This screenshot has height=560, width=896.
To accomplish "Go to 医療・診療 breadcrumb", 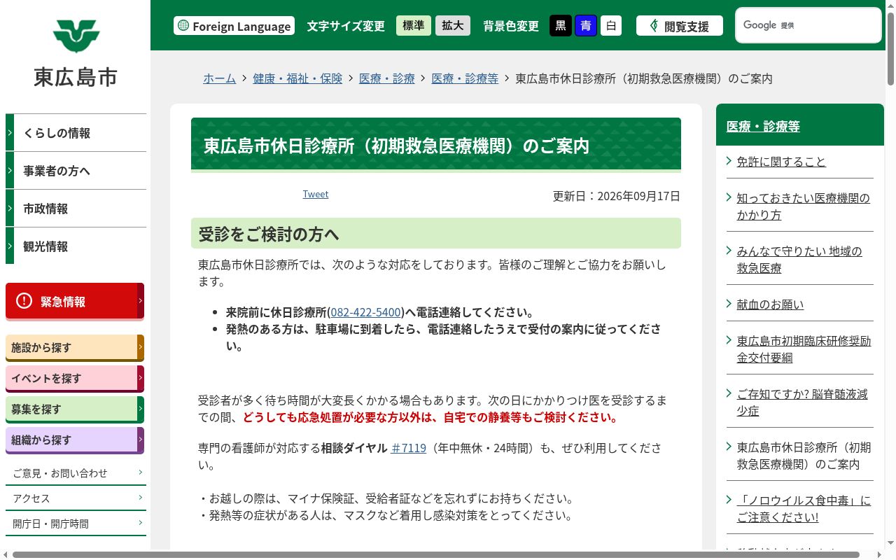I will (x=386, y=78).
